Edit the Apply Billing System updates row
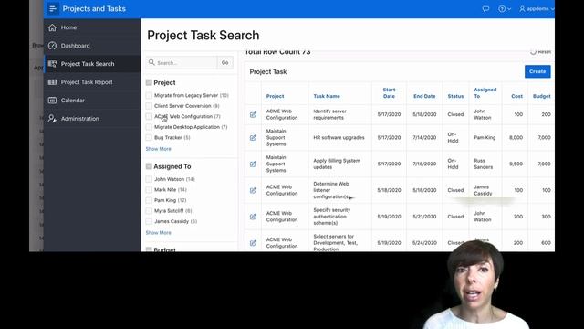This screenshot has width=584, height=329. (253, 164)
